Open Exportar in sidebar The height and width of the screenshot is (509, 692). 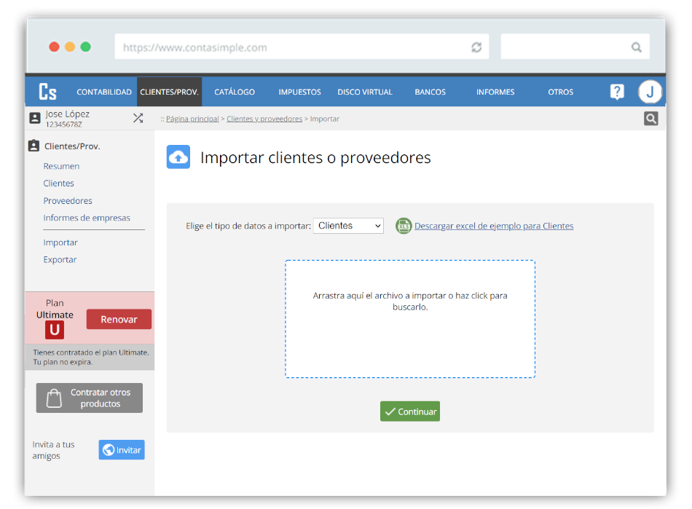click(60, 260)
